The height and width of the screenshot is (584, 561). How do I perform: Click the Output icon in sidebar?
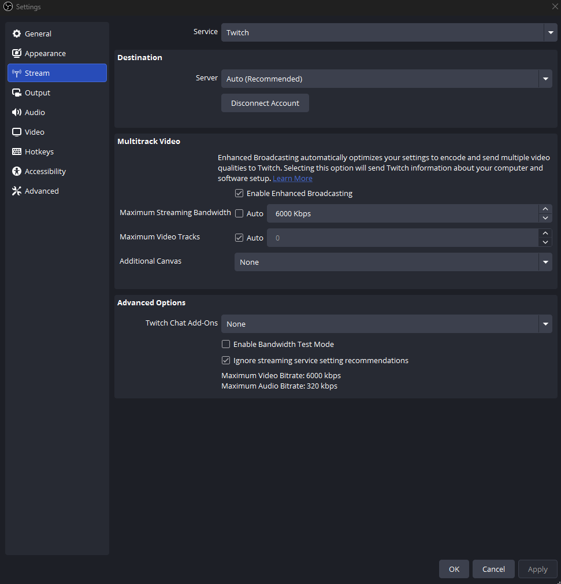[x=17, y=93]
